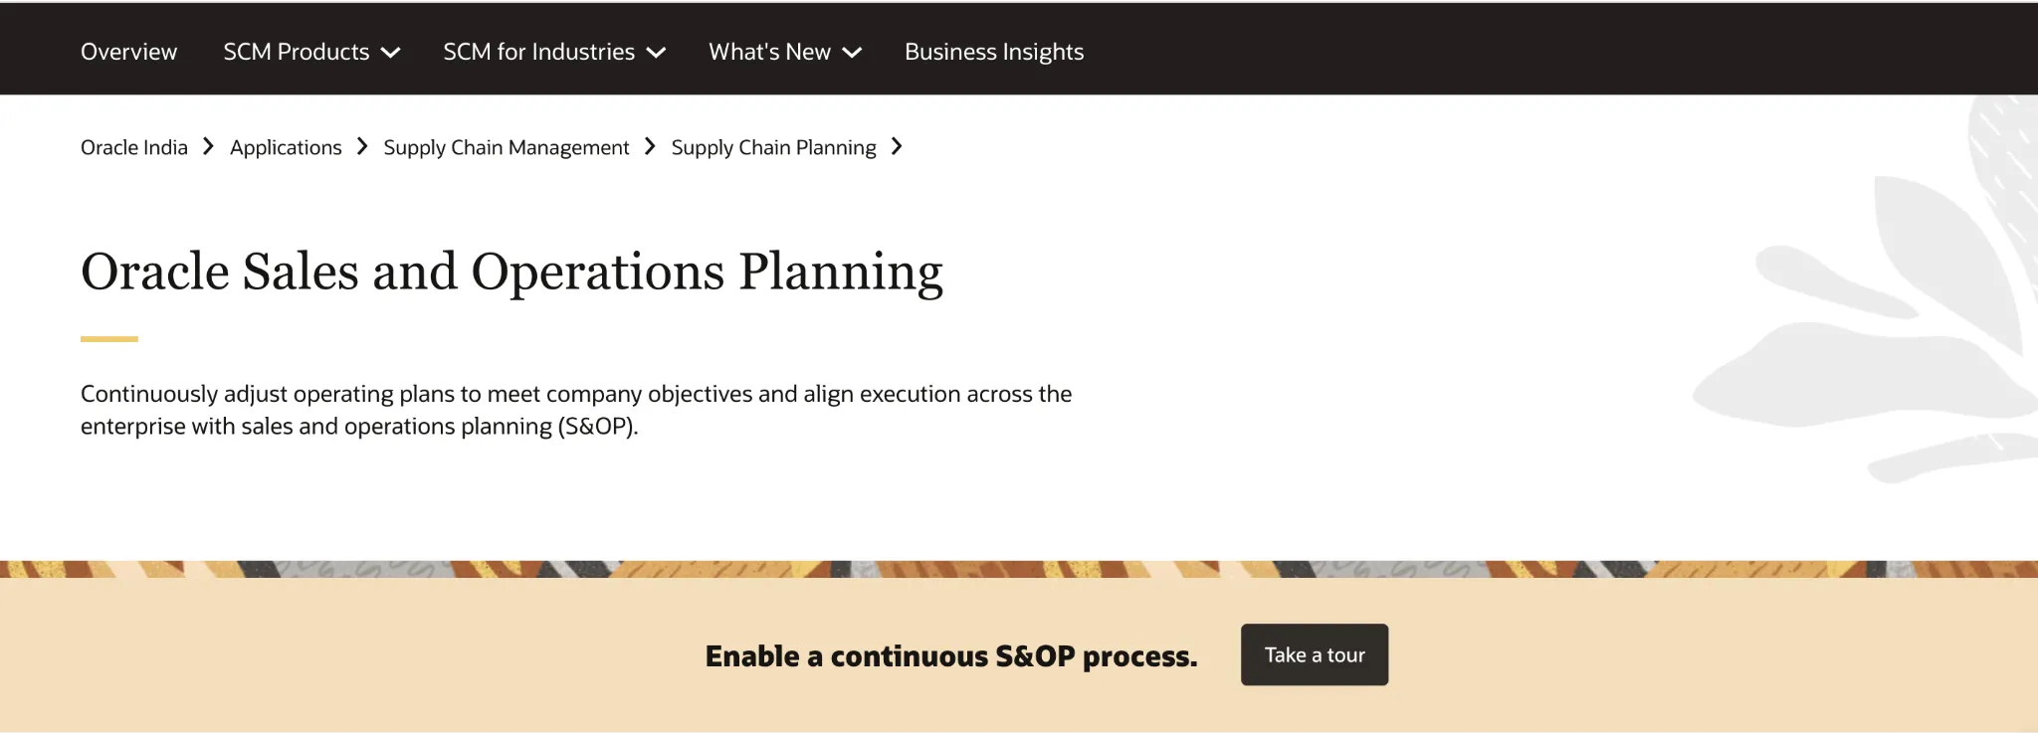The image size is (2038, 733).
Task: Click the Oracle Sales and Operations Planning heading
Action: click(511, 272)
